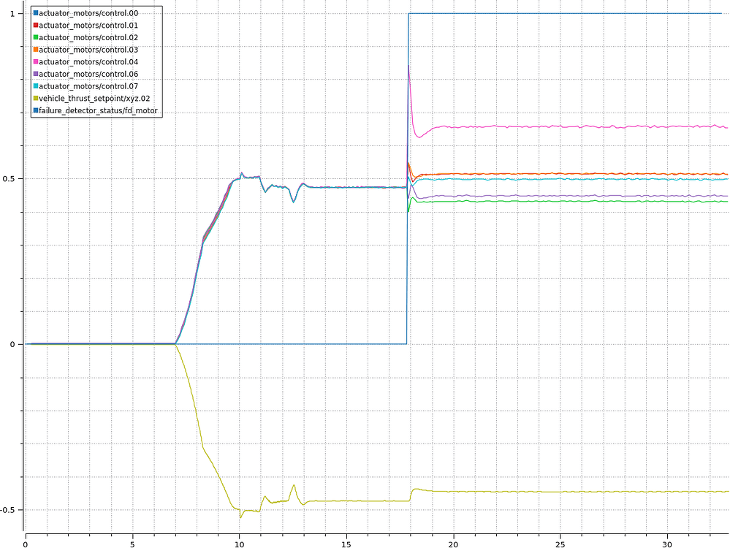Select the magenta control.04 curve near its steady value

(585, 127)
